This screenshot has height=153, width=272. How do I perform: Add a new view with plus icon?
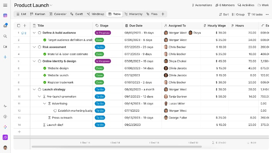(x=163, y=14)
